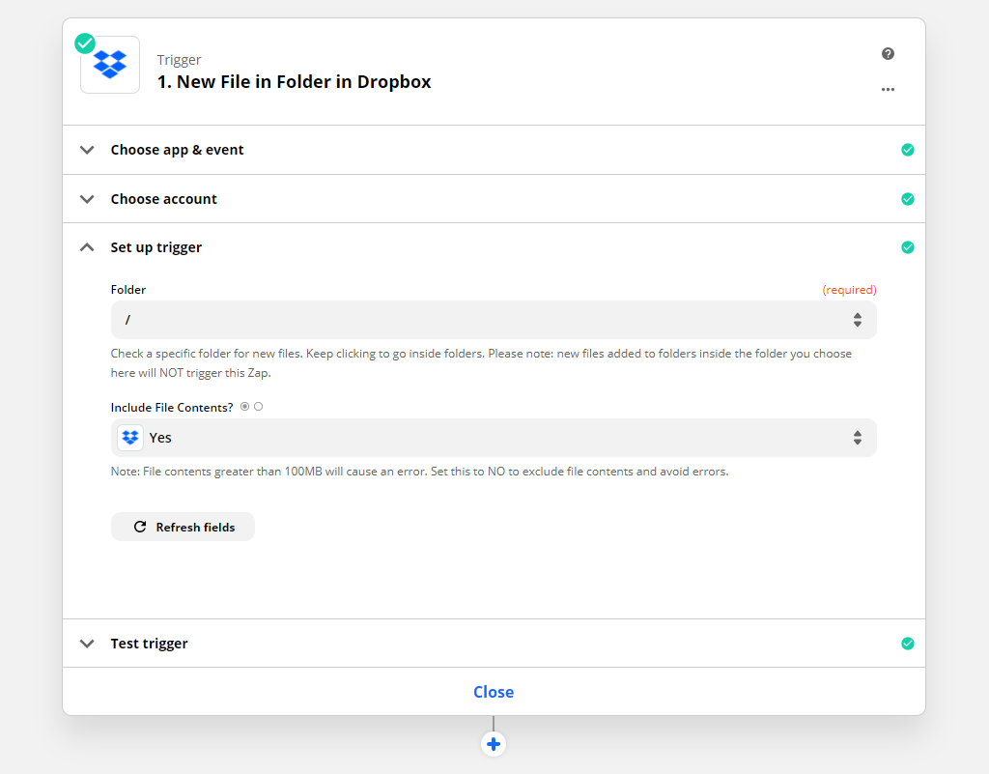Expand the Choose app & event chevron

pyautogui.click(x=88, y=150)
